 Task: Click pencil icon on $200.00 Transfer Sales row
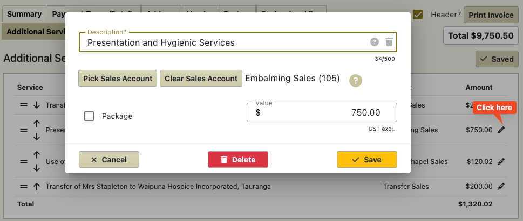point(501,187)
